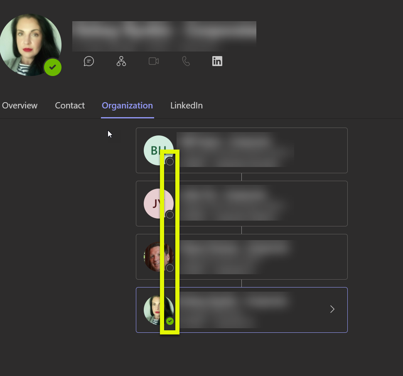Start an audio call with the phone icon
The height and width of the screenshot is (376, 403).
(x=185, y=61)
